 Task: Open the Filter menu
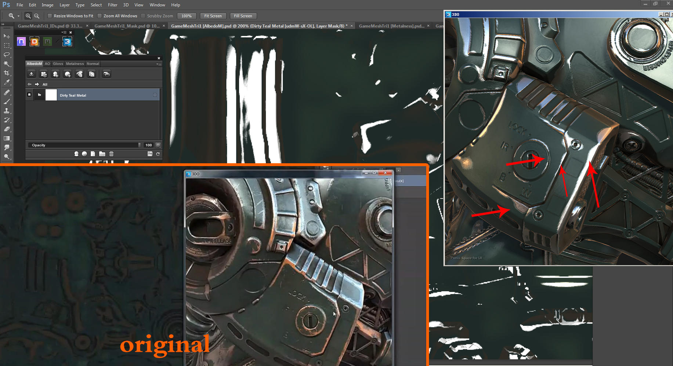112,5
